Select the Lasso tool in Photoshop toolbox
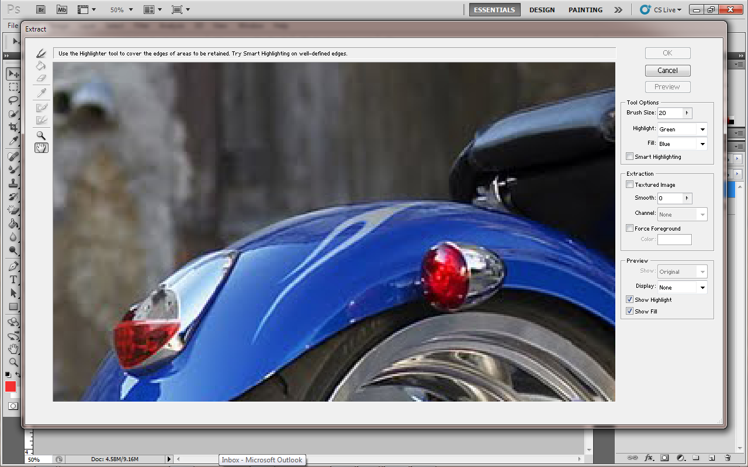748x467 pixels. coord(13,100)
